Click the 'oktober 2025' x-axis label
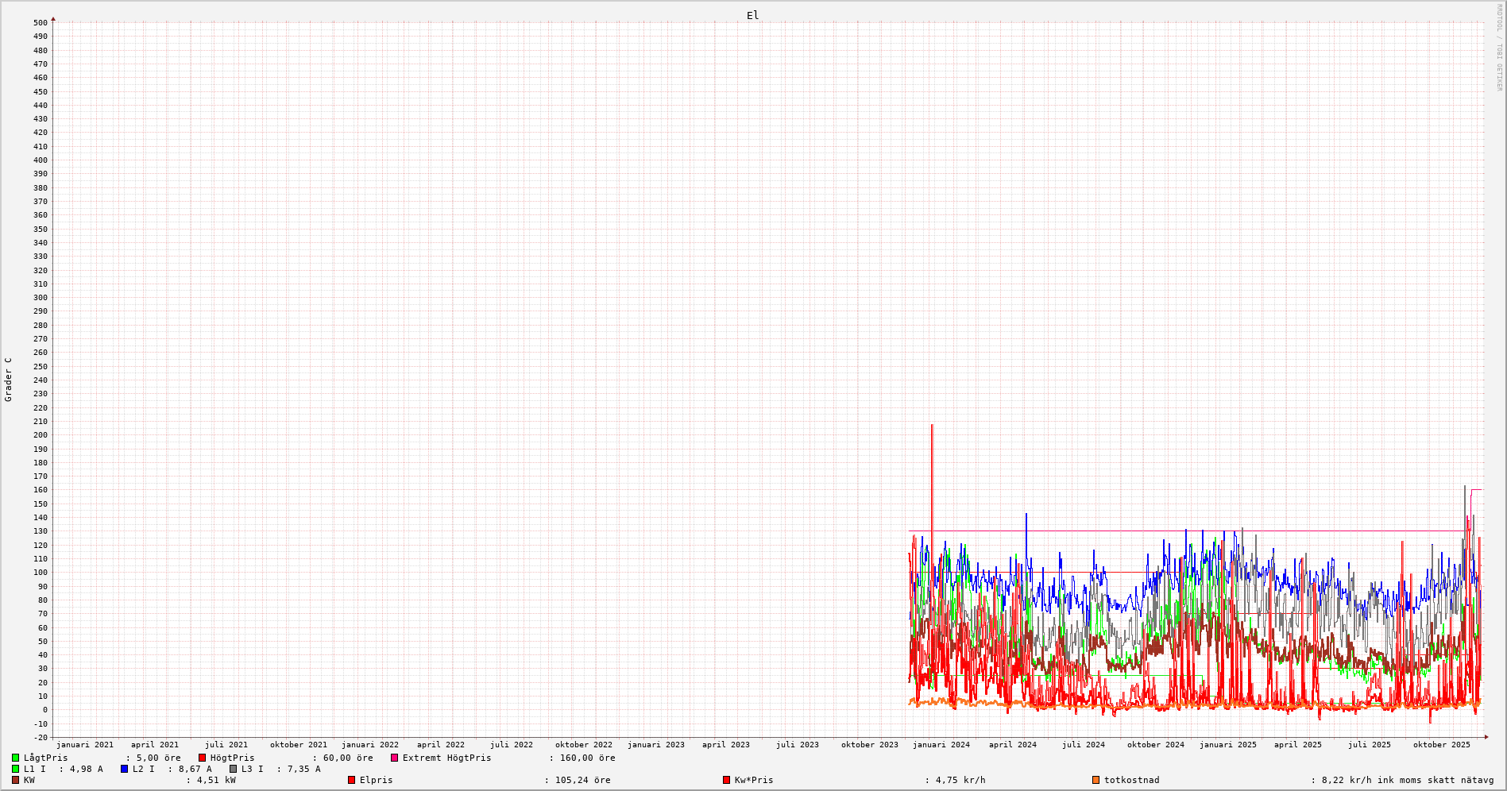 [1441, 745]
